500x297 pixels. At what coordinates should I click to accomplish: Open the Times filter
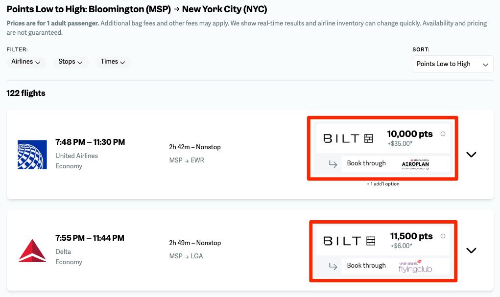pyautogui.click(x=113, y=62)
